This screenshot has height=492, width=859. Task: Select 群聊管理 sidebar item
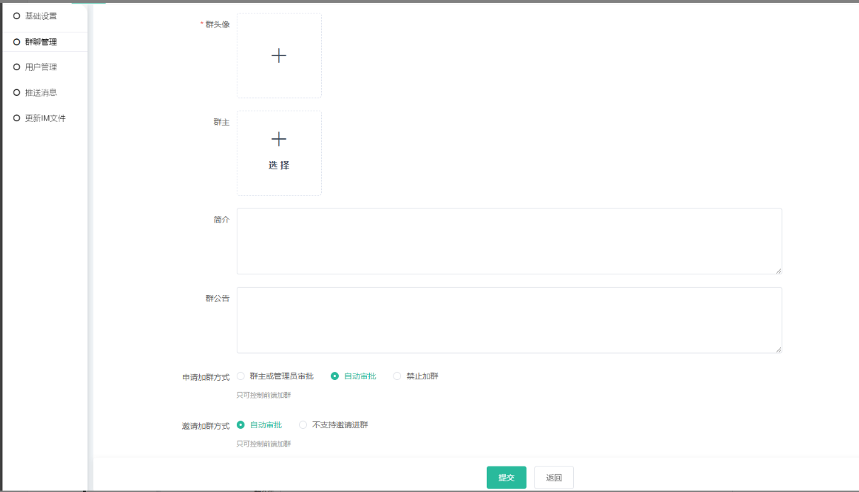pos(40,42)
